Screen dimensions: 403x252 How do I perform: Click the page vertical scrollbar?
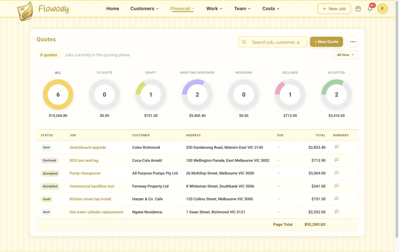(397, 119)
